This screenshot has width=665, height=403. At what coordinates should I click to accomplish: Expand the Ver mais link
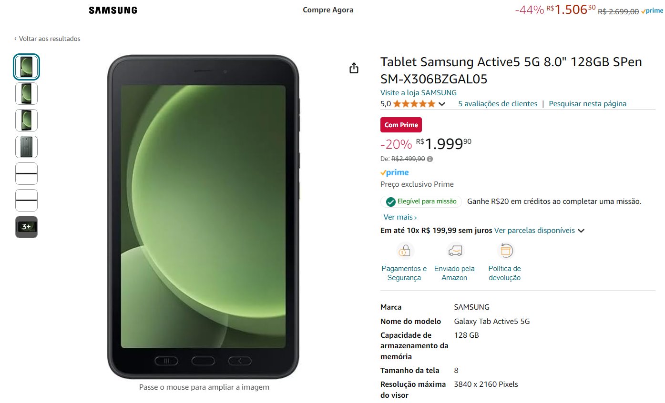click(400, 217)
